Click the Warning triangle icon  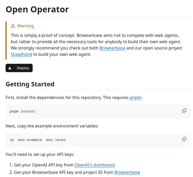click(x=13, y=26)
